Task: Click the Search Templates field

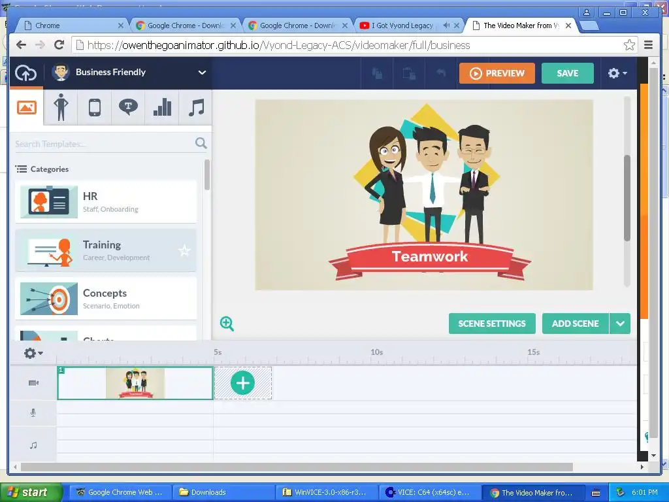Action: (104, 144)
